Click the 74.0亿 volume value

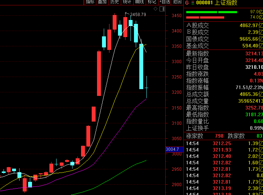point(257,17)
